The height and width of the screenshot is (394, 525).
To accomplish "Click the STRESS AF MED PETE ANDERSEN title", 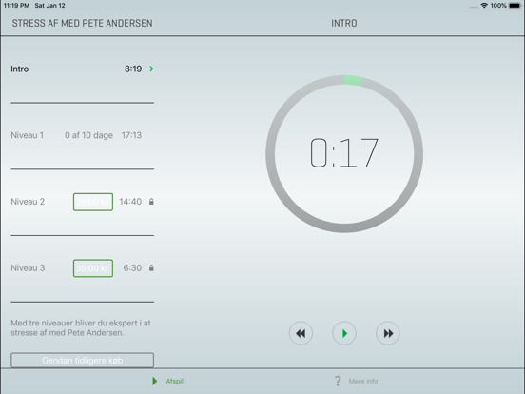I will pos(83,23).
